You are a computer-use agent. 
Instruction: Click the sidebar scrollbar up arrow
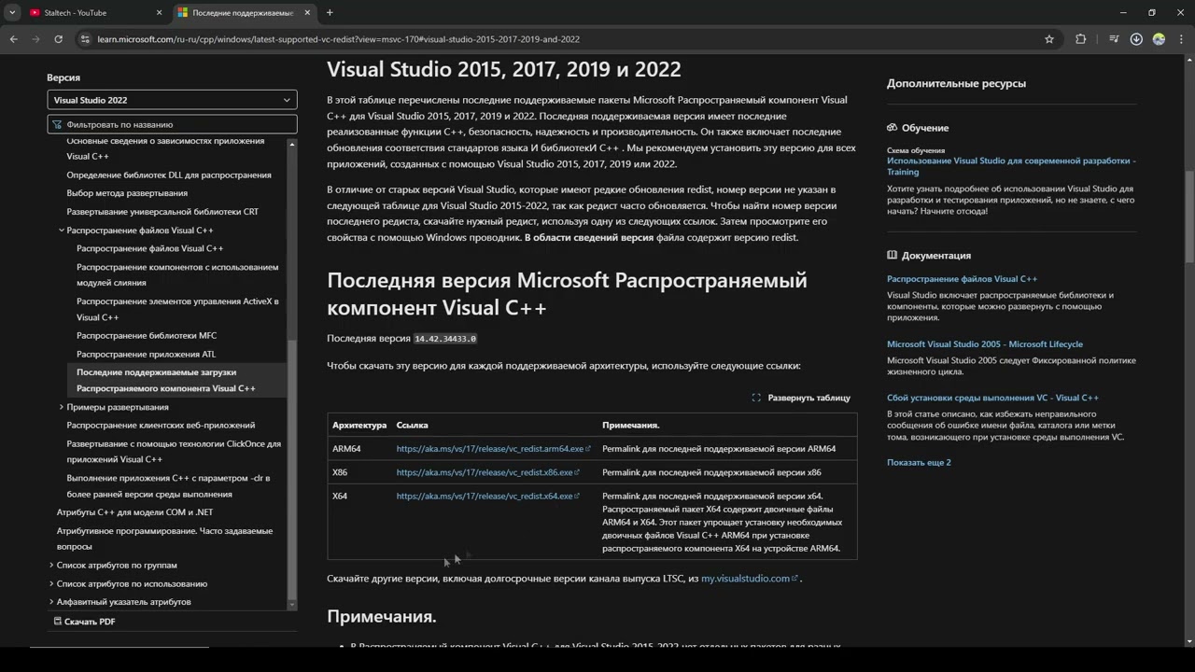pos(292,144)
